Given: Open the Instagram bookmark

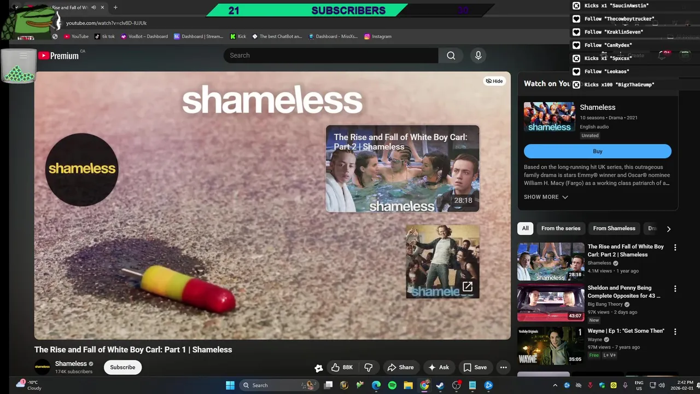Looking at the screenshot, I should pyautogui.click(x=377, y=36).
